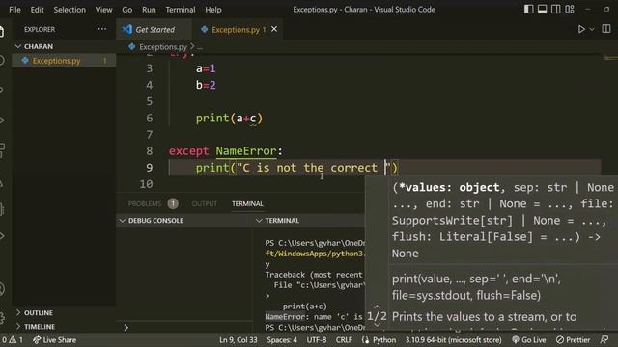This screenshot has height=347, width=618.
Task: Run the Python file with play icon
Action: coord(581,29)
